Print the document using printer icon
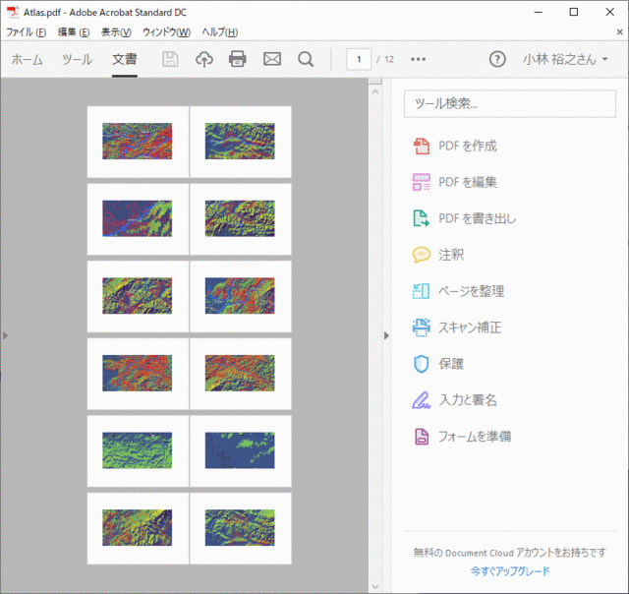Image resolution: width=629 pixels, height=594 pixels. [238, 59]
